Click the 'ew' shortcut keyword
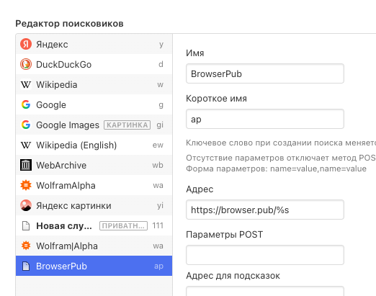The image size is (376, 296). tap(158, 145)
